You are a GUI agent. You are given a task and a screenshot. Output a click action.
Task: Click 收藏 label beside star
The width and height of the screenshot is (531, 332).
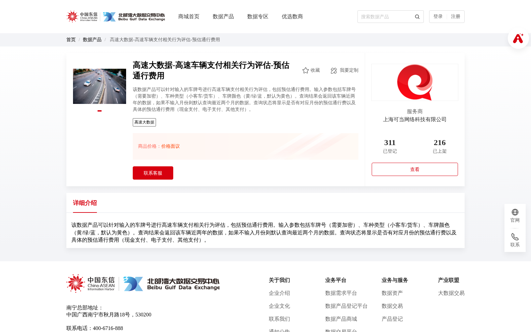[315, 70]
